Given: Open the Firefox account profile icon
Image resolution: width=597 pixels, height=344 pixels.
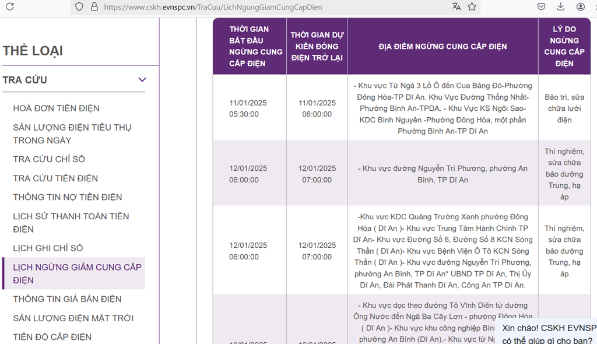Looking at the screenshot, I should (581, 7).
